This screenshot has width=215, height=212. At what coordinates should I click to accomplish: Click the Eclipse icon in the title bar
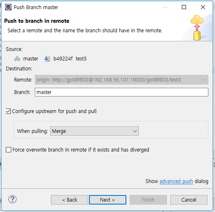8,7
